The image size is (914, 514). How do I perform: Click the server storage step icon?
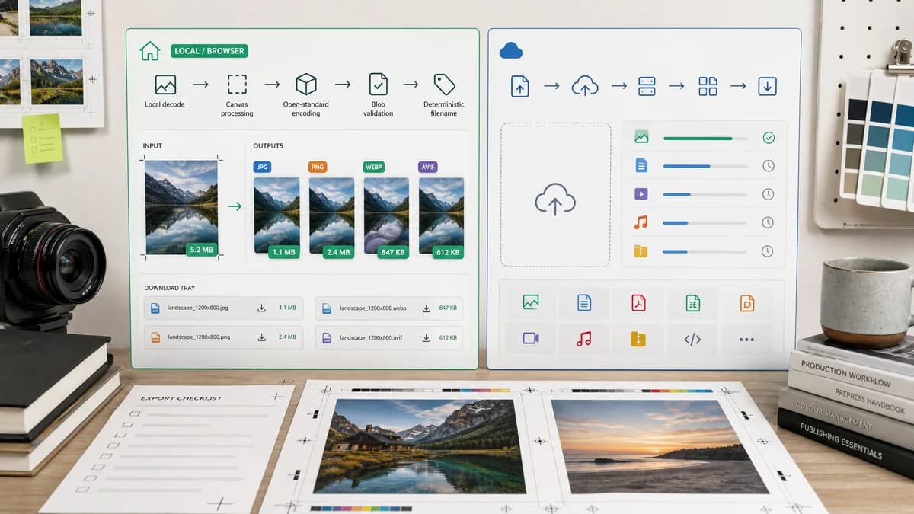647,86
